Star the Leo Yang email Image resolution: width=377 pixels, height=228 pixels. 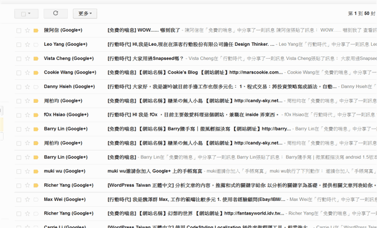point(28,45)
